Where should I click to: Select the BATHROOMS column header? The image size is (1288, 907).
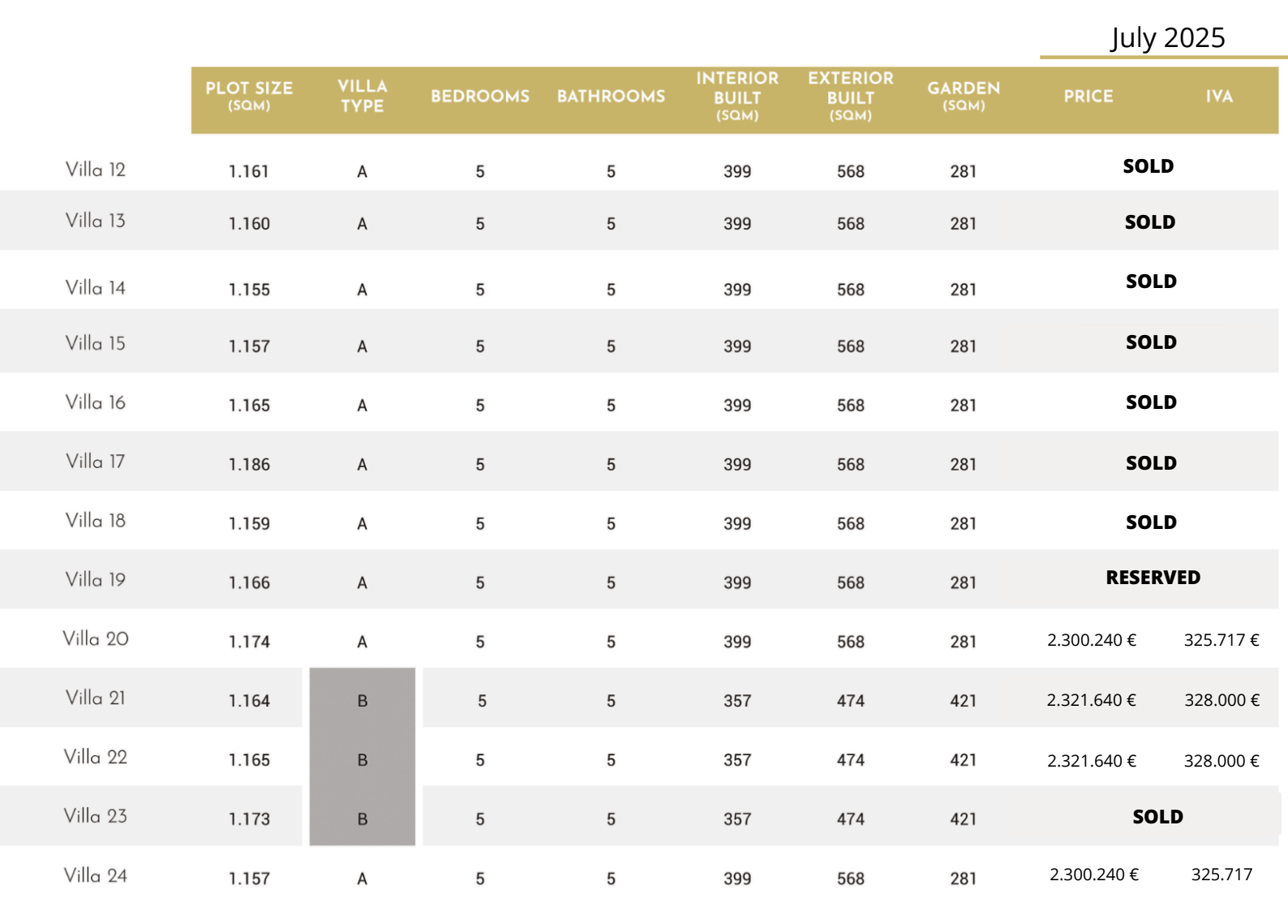[x=611, y=97]
